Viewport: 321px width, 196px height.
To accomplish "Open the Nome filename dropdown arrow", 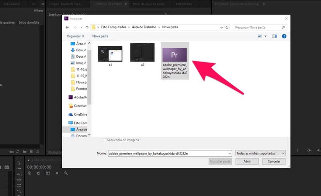I will point(229,153).
